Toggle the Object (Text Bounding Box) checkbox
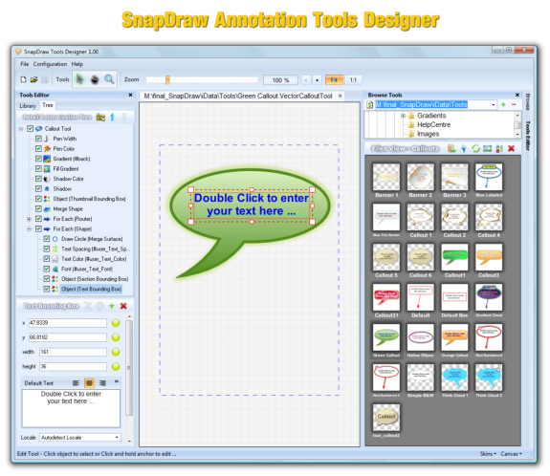This screenshot has height=476, width=550. pyautogui.click(x=46, y=289)
